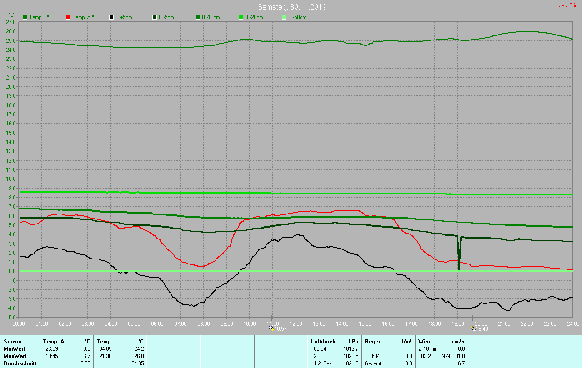Screen dimensions: 582x368
Task: Click the '-5.0' value on the temperature axis
Action: point(11,317)
